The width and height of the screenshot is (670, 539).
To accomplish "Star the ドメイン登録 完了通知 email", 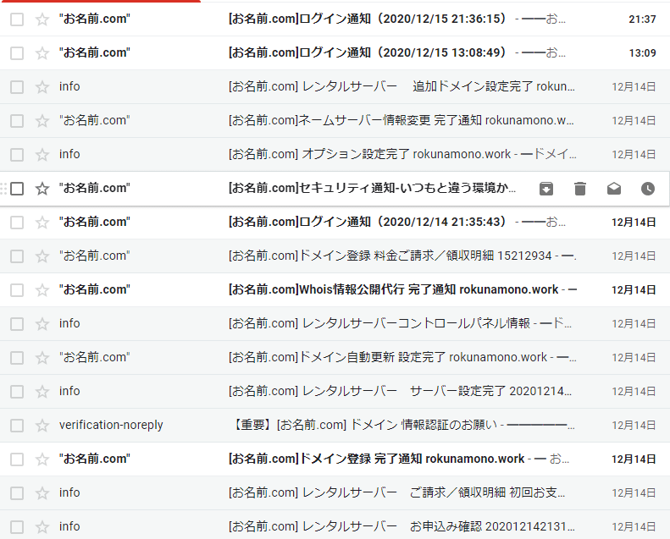I will pos(42,459).
